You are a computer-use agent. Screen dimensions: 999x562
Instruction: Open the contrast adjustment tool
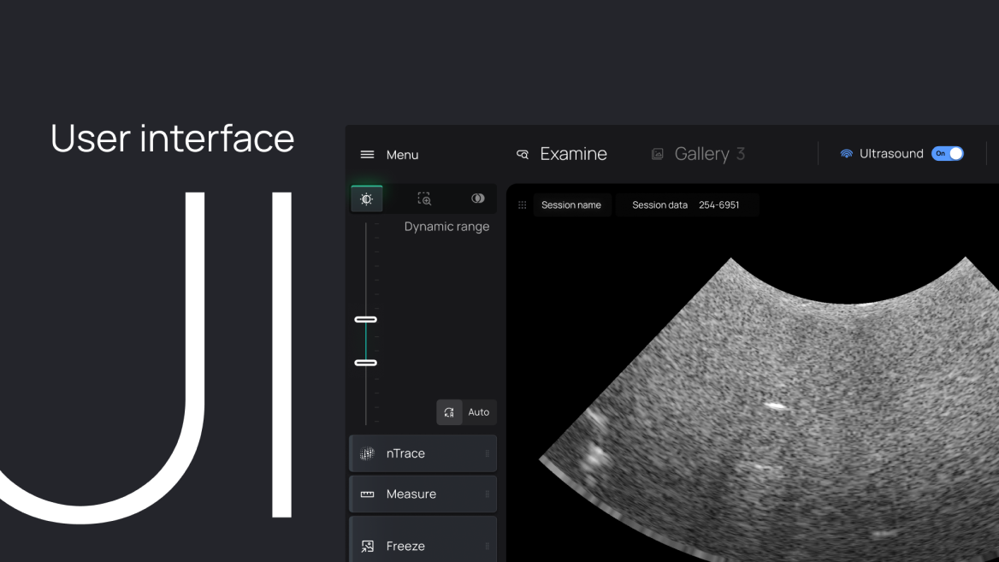[x=477, y=198]
